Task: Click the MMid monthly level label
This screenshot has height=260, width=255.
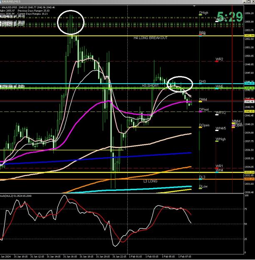Action: pyautogui.click(x=236, y=121)
